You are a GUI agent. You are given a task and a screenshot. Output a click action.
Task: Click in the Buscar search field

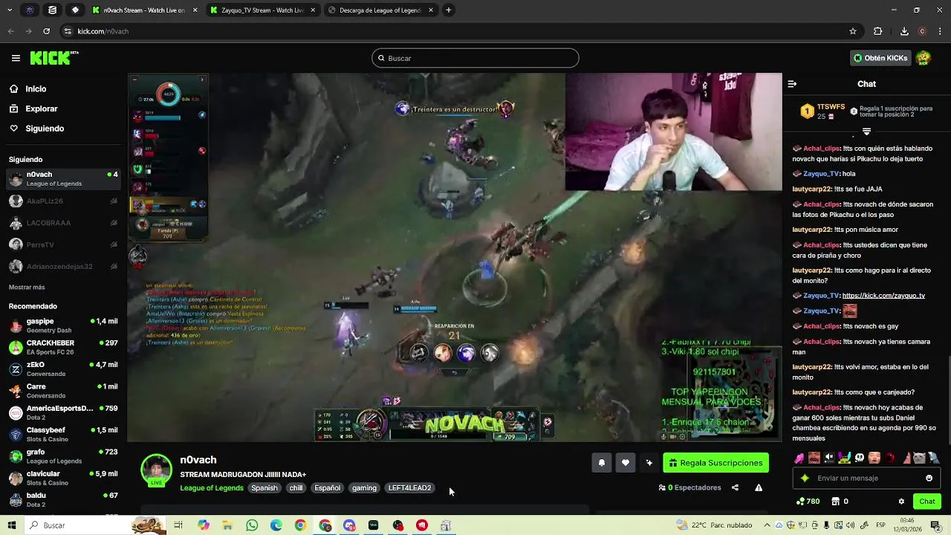click(x=475, y=58)
